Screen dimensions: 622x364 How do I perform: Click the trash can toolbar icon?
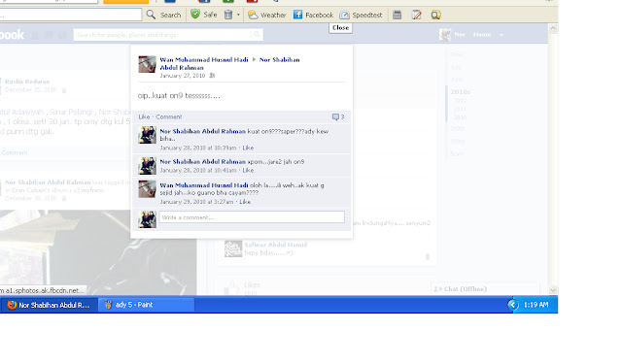click(x=228, y=15)
